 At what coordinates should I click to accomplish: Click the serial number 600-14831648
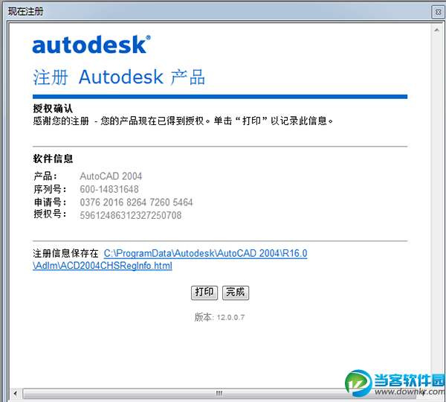(109, 189)
